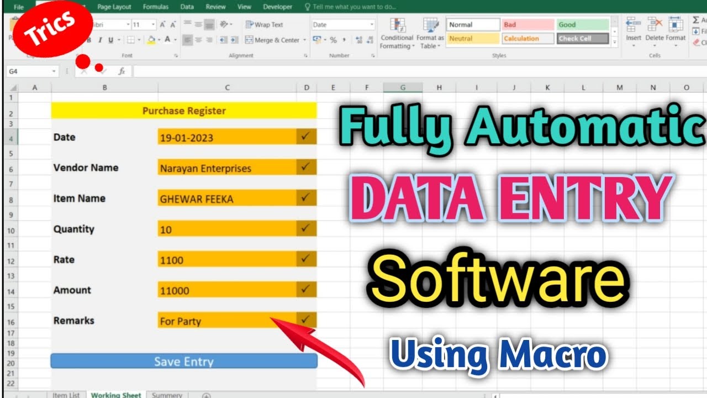
Task: Switch to the Page Layout tab
Action: coord(114,7)
